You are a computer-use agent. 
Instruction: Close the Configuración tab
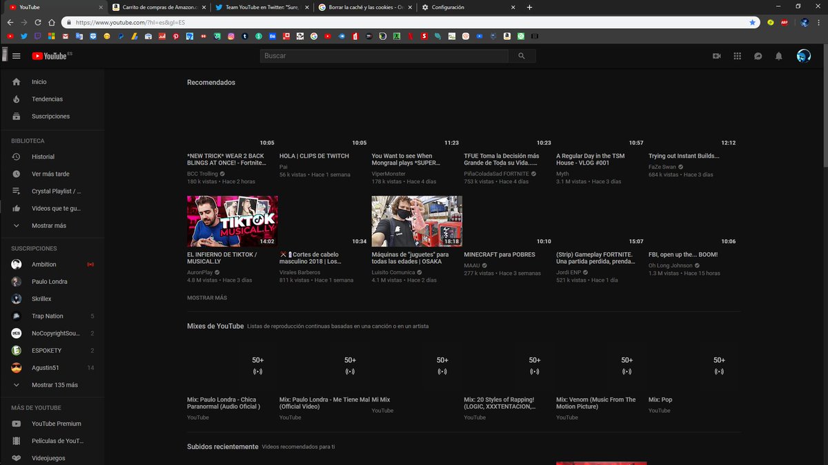point(513,7)
